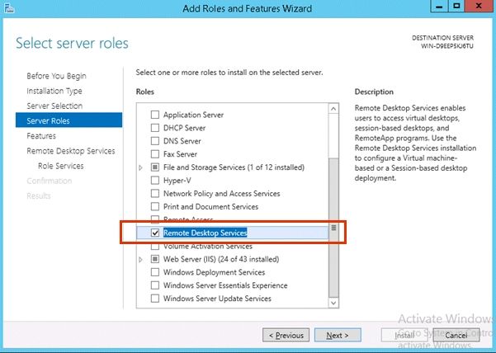
Task: Select the highlighted Remote Desktop Services label
Action: 205,233
